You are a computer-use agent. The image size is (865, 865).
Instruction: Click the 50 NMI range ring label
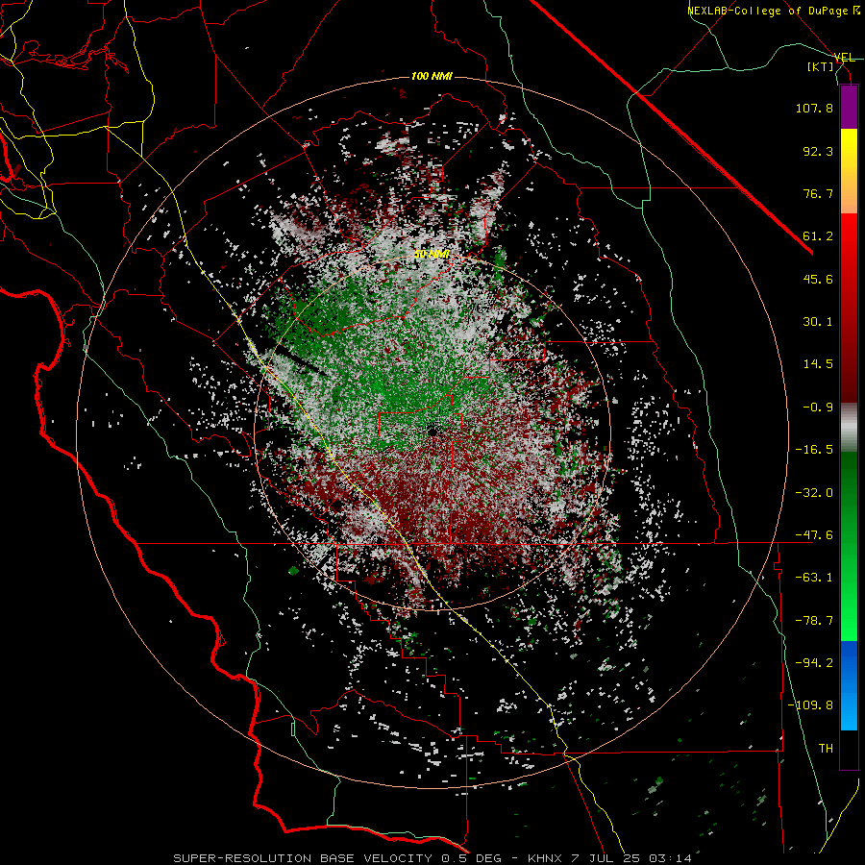tap(432, 255)
